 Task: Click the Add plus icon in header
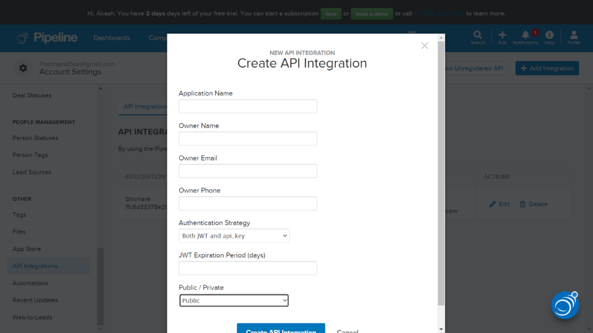pyautogui.click(x=502, y=35)
